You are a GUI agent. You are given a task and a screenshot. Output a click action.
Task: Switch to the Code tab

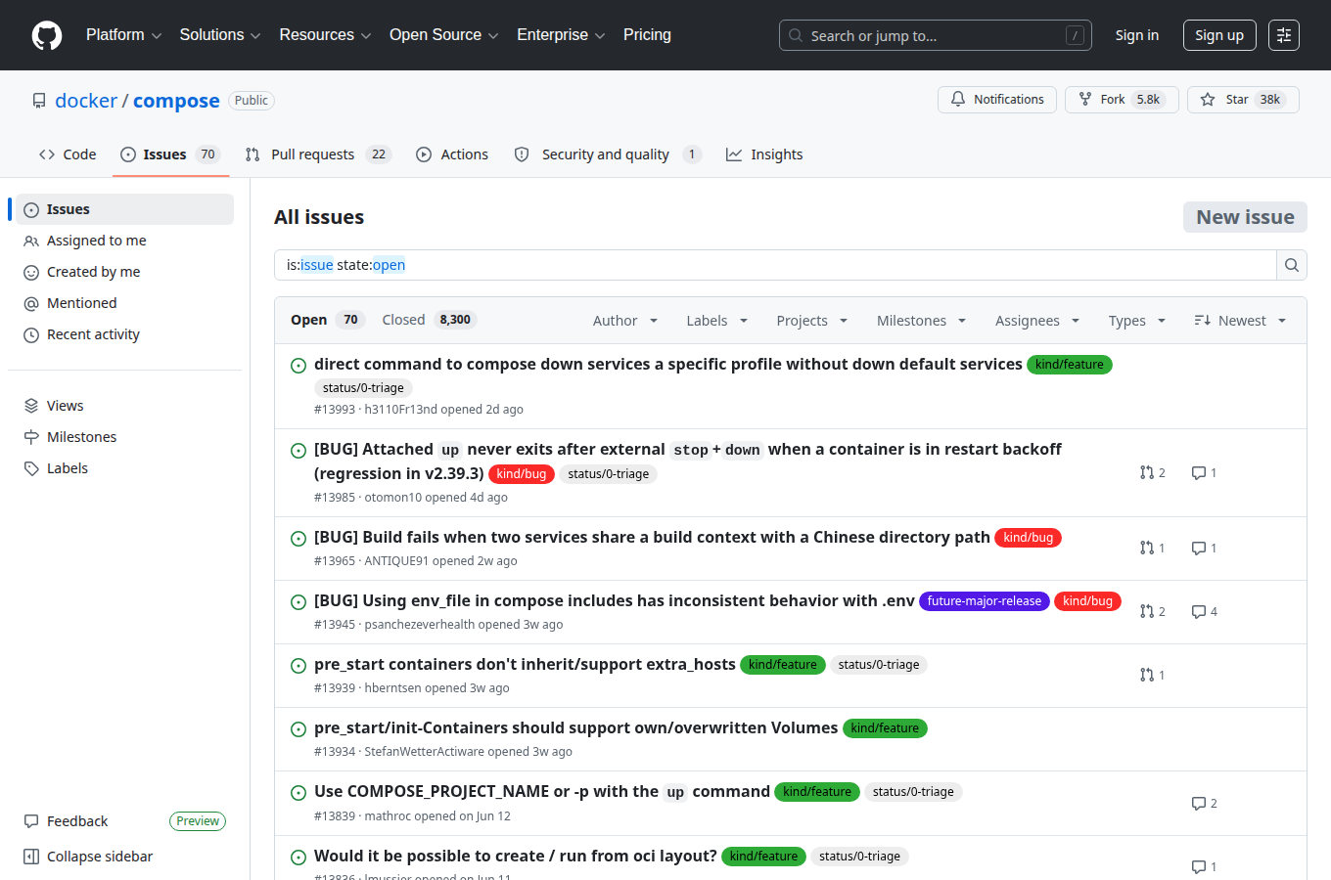[x=68, y=154]
